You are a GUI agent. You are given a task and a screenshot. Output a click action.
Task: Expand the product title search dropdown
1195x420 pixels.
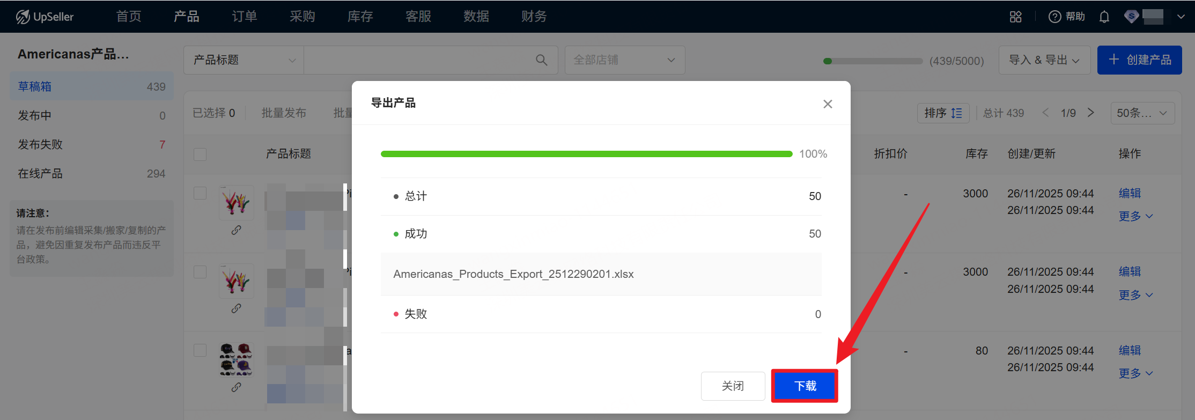pos(244,60)
